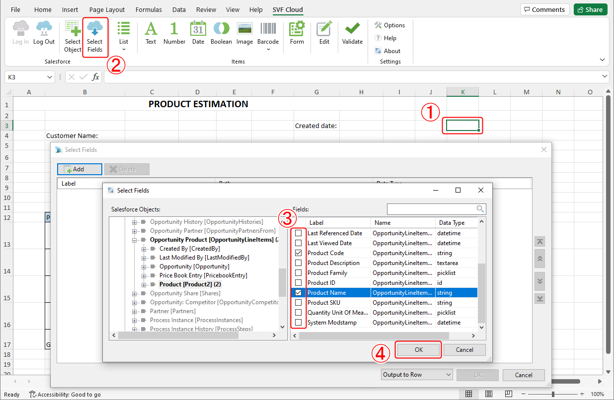614x400 pixels.
Task: Expand the Opportunity History tree node
Action: [x=134, y=222]
